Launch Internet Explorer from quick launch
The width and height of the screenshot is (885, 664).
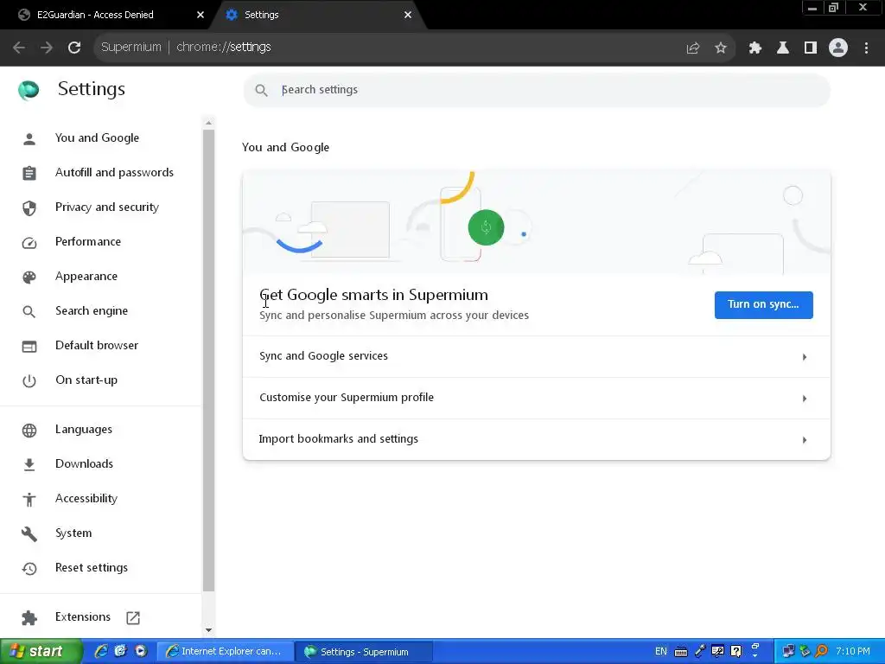(101, 651)
